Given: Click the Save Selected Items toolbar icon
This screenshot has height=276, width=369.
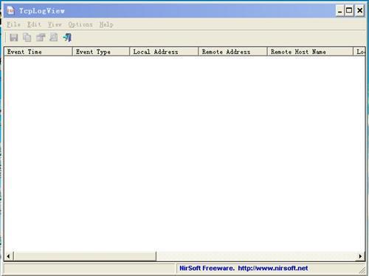Looking at the screenshot, I should point(14,38).
